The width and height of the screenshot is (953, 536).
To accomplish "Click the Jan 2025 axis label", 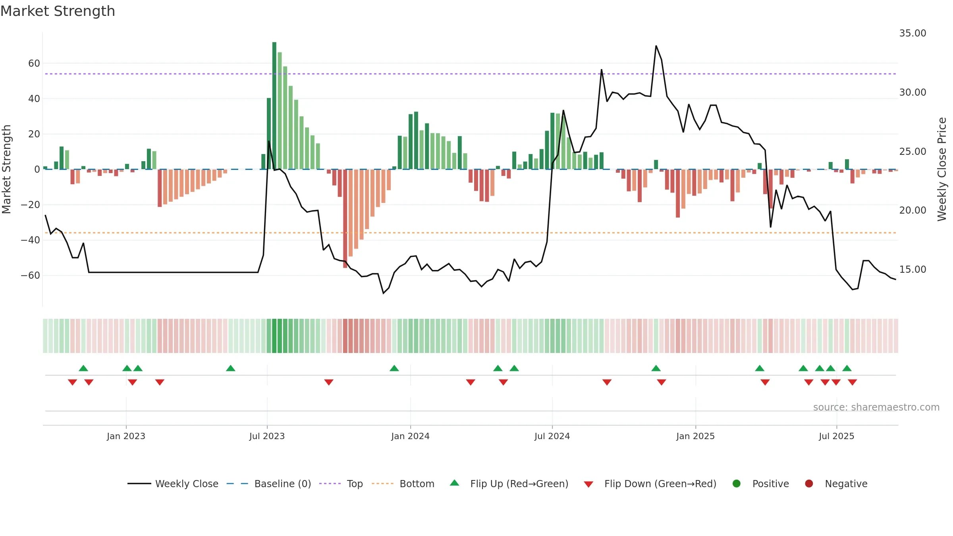I will point(695,436).
